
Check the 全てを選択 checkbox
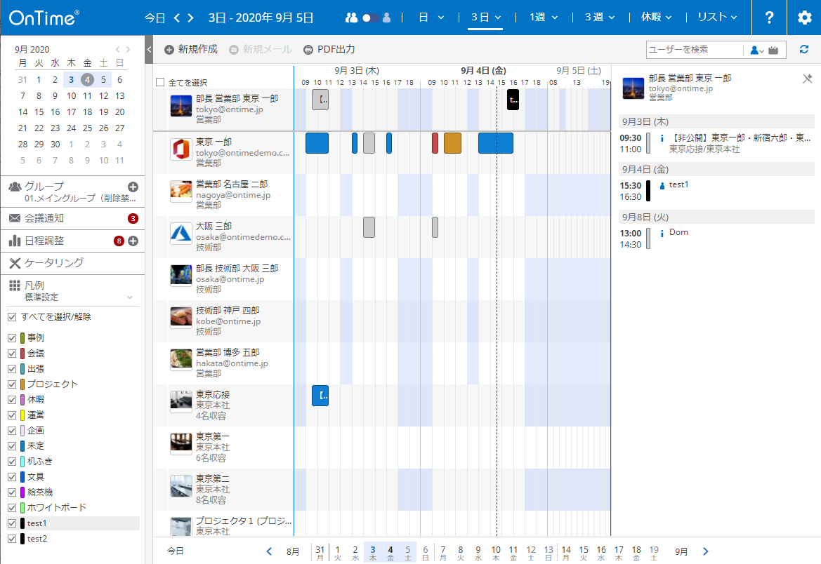[x=160, y=82]
